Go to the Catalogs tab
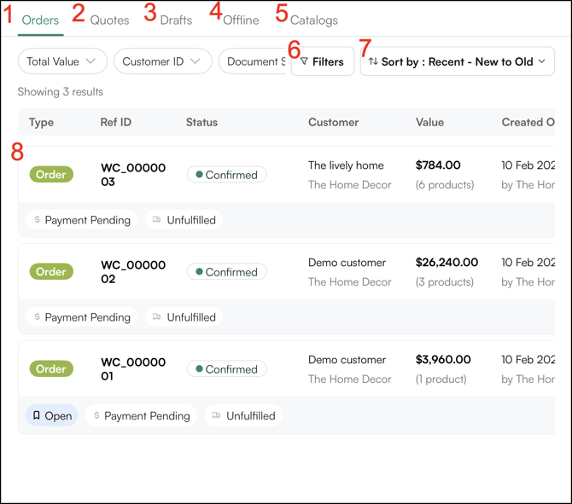This screenshot has width=572, height=504. pos(314,20)
